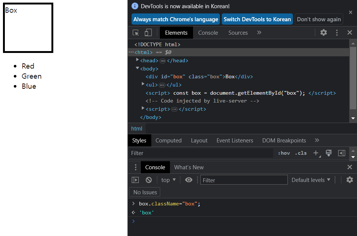Open console settings gear icon
The height and width of the screenshot is (236, 357).
point(350,180)
